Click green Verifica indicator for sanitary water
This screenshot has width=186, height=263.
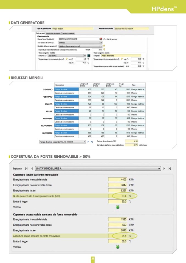click(x=118, y=247)
